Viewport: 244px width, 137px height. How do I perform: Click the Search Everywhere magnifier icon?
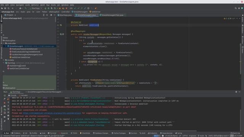(x=236, y=8)
